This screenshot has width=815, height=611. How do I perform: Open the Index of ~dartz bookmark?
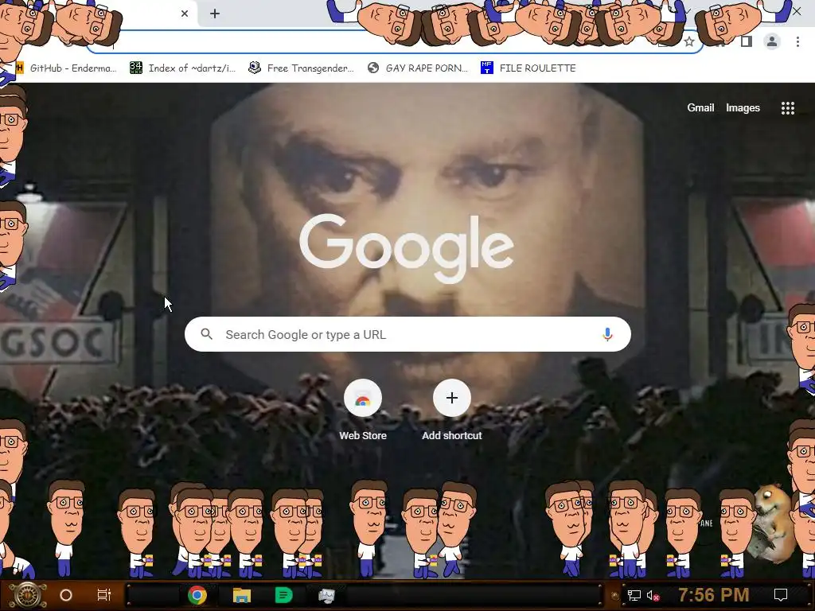[183, 68]
